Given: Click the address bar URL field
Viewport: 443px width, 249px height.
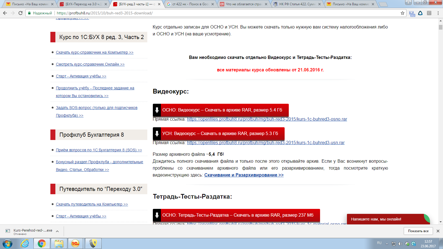Looking at the screenshot, I should point(221,13).
